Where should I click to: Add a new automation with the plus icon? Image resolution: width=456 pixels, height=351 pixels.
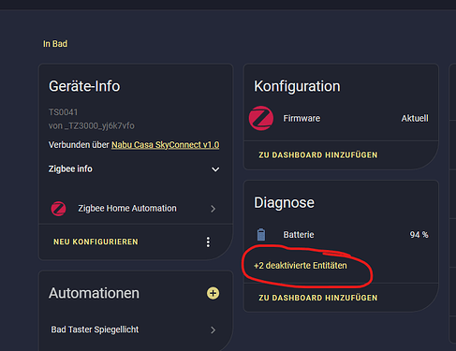[x=213, y=293]
